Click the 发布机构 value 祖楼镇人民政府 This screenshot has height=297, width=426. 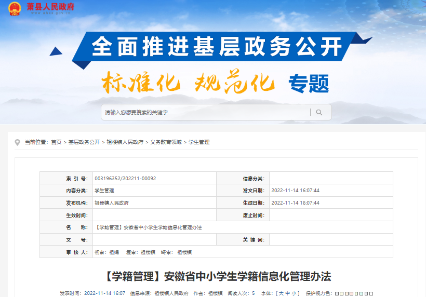point(112,203)
